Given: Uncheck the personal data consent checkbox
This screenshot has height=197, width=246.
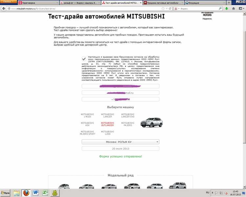Looking at the screenshot, I should pyautogui.click(x=85, y=58).
